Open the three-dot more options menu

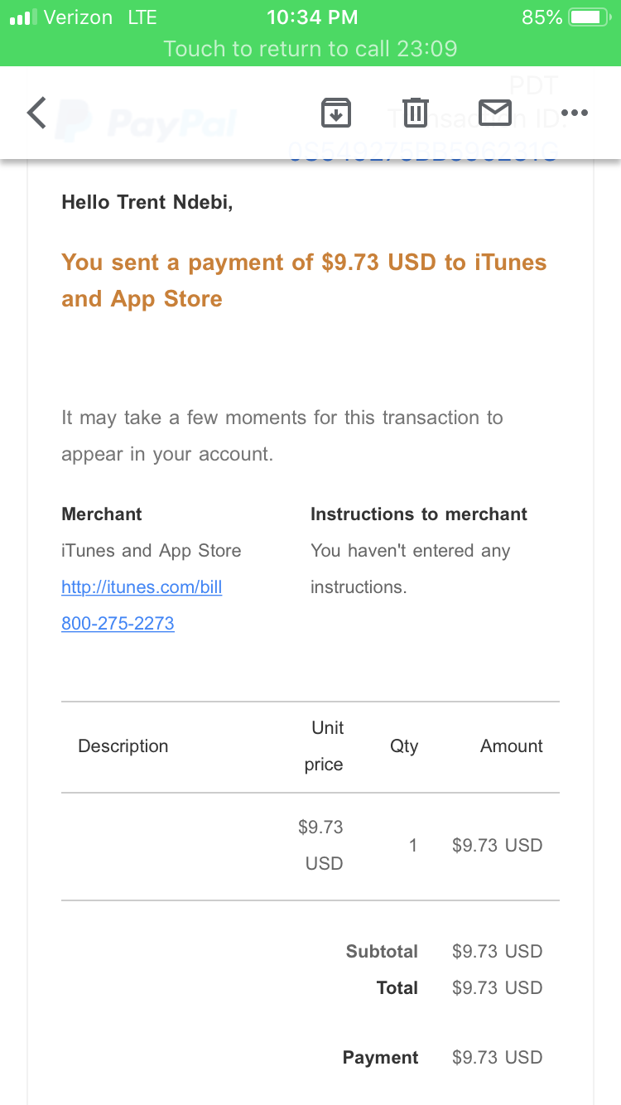click(574, 113)
